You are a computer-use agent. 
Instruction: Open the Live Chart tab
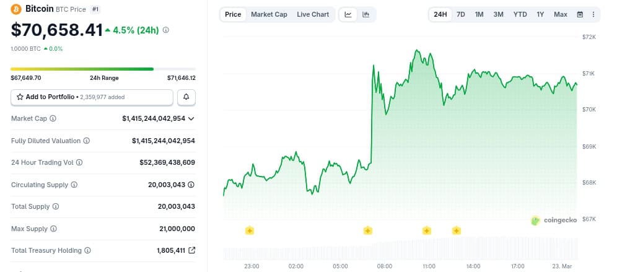click(x=313, y=14)
